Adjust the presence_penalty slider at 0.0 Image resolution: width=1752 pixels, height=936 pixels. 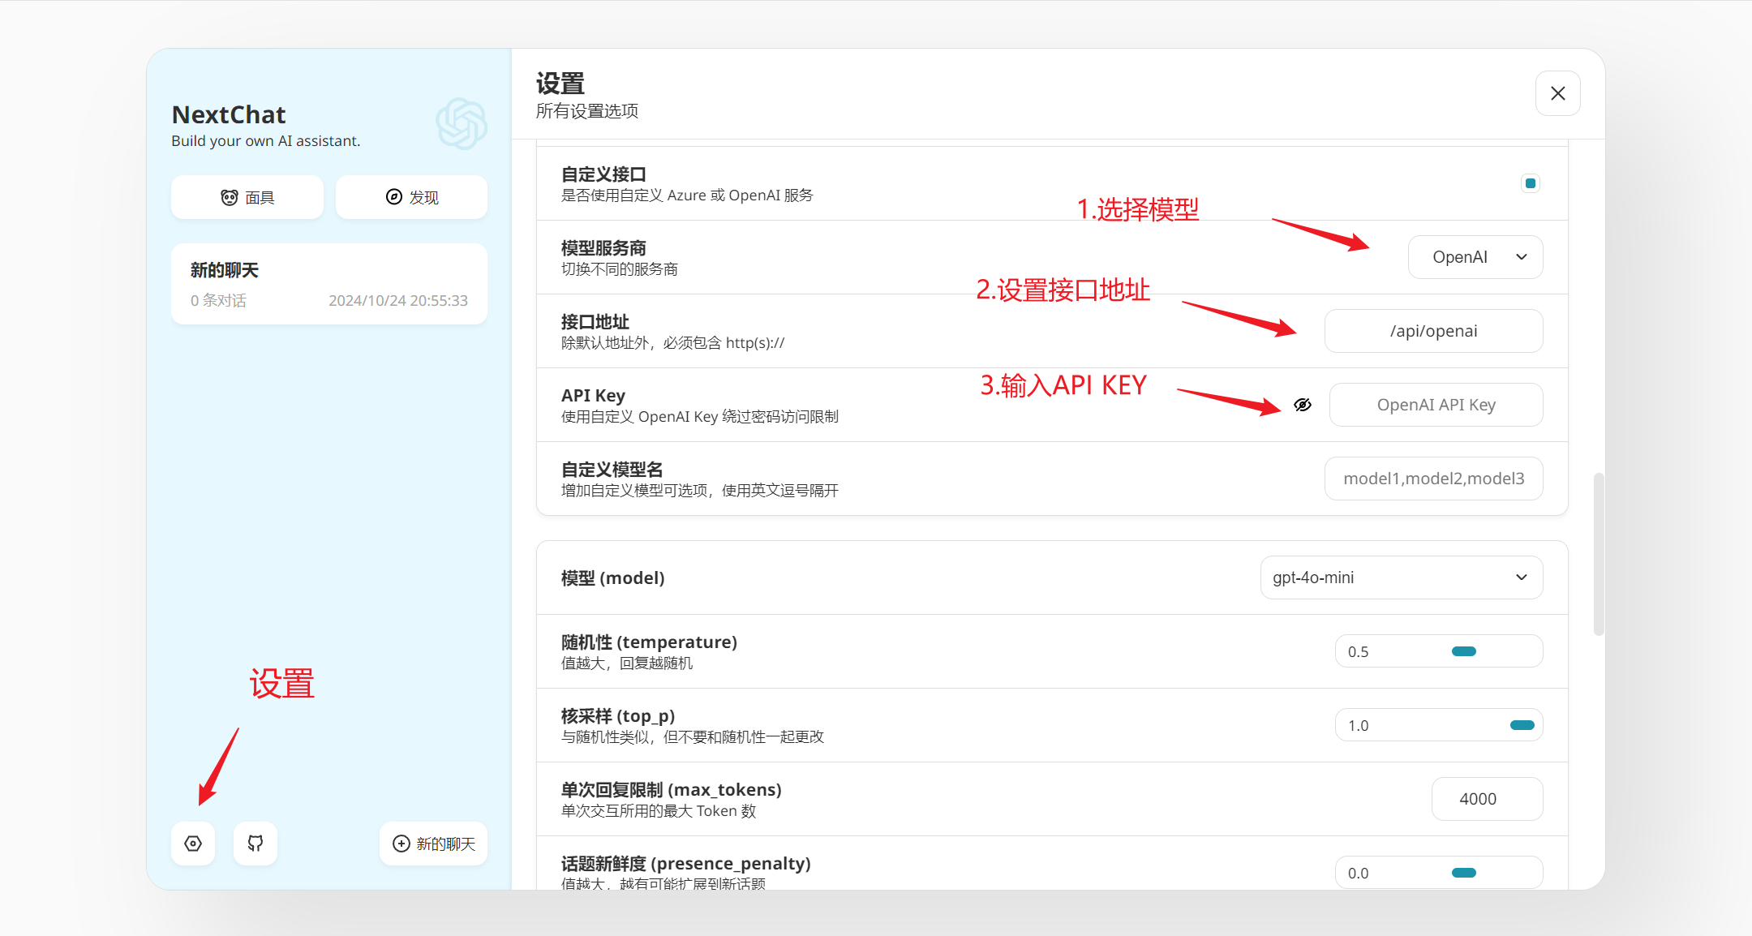1463,873
